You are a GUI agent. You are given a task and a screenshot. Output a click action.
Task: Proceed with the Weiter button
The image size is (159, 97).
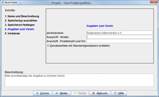click(61, 93)
